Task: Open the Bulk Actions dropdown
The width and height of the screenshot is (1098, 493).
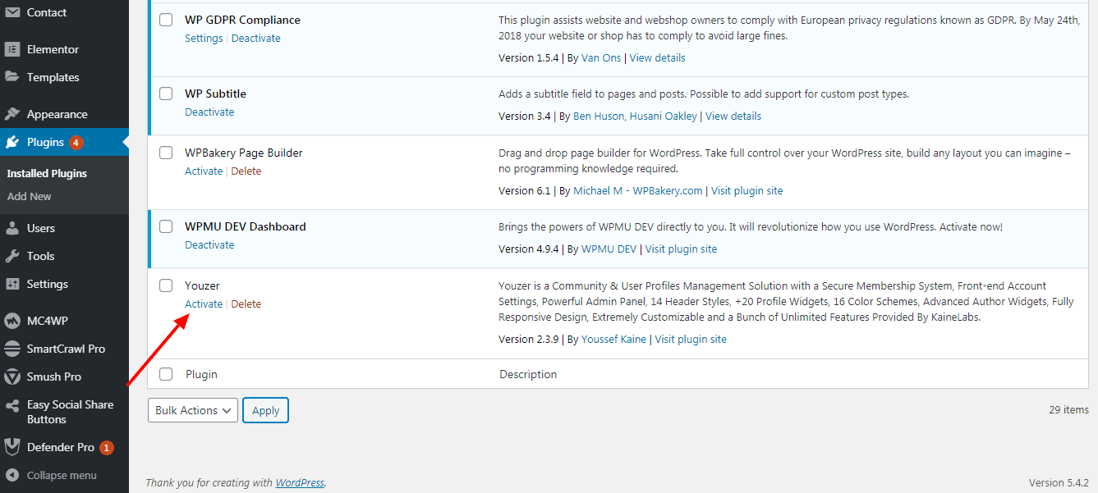Action: pos(193,410)
